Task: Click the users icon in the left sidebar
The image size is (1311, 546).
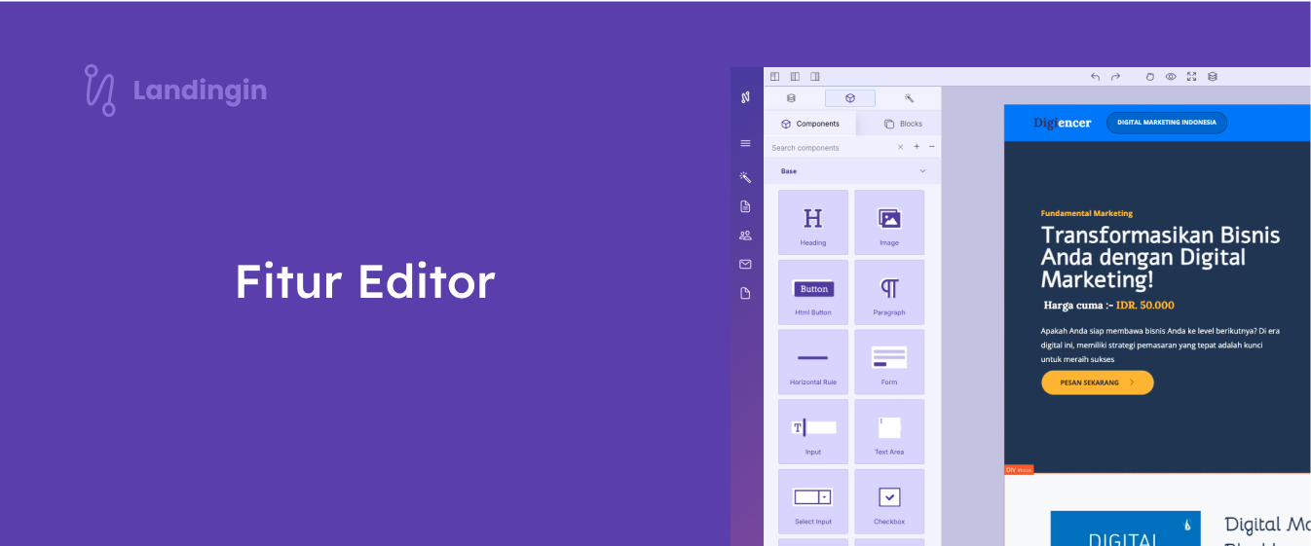Action: click(x=745, y=236)
